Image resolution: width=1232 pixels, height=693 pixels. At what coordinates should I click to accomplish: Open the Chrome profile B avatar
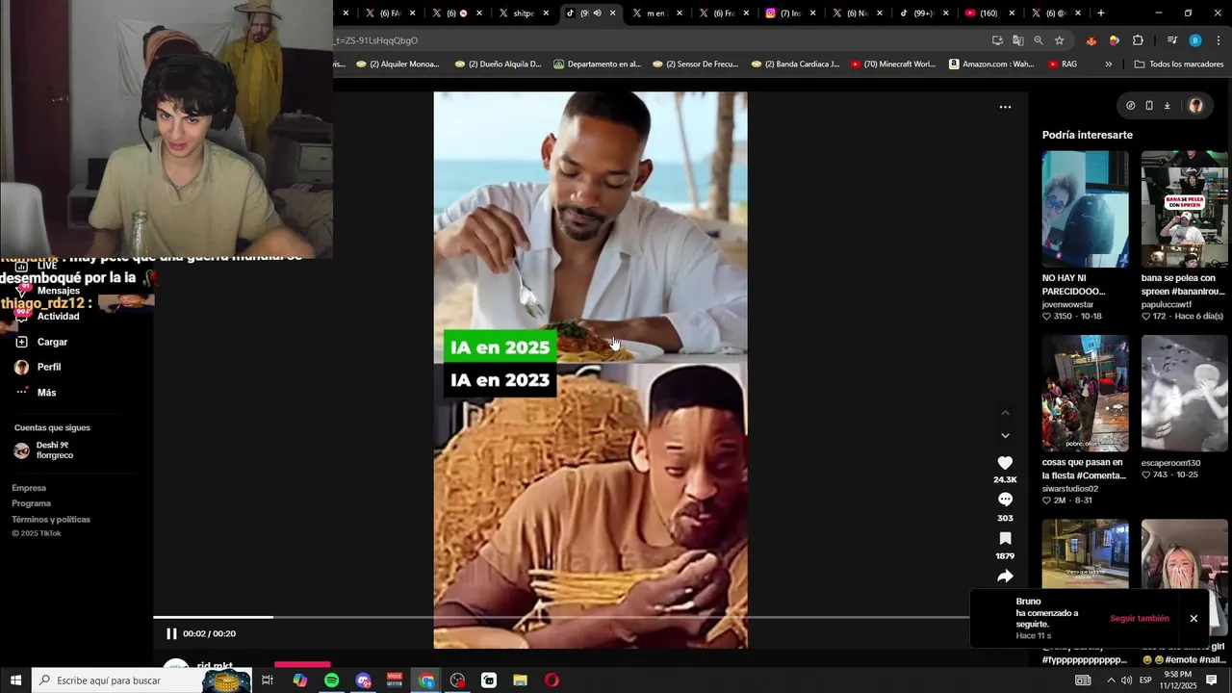[x=1195, y=40]
